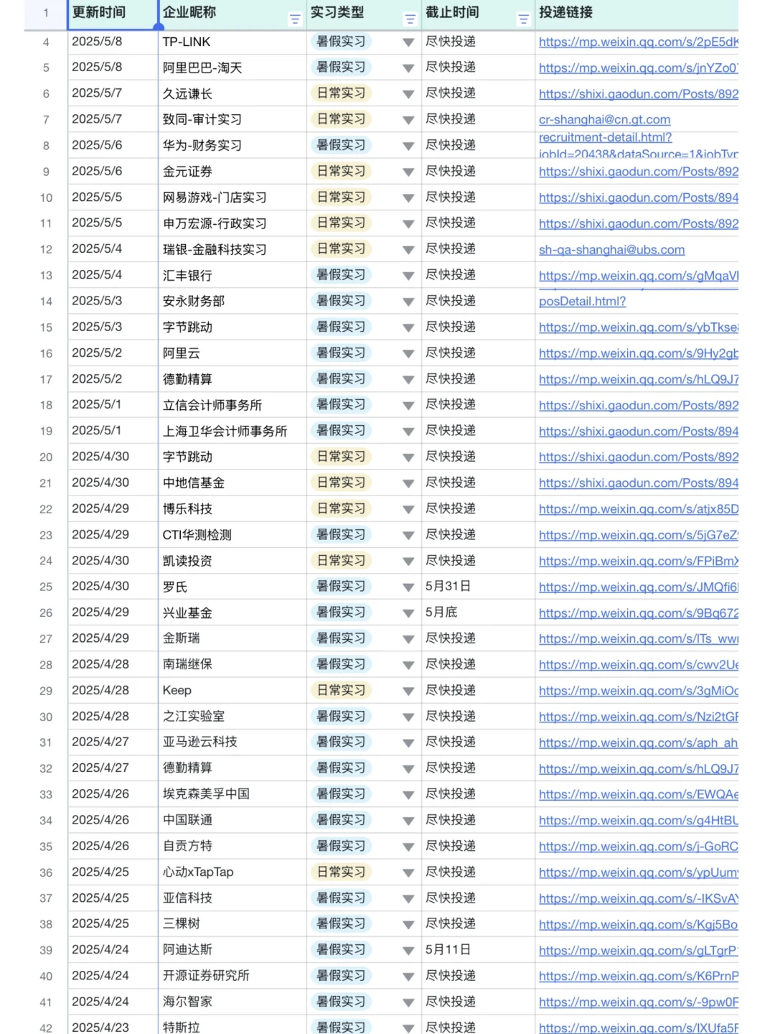Expand 实习类型 dropdown in 华为-财务实习 row

pyautogui.click(x=408, y=146)
